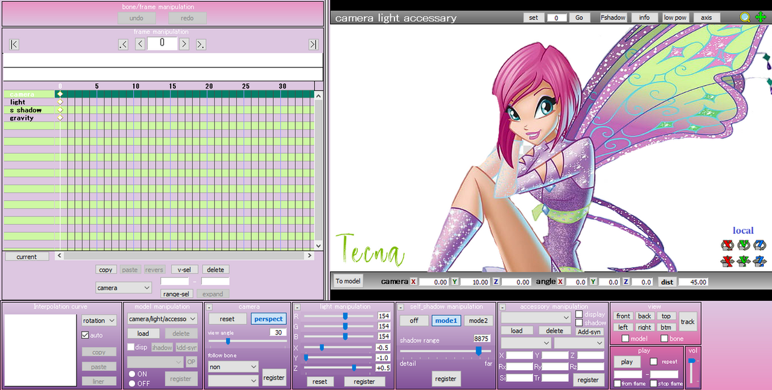Screen dimensions: 772x390
Task: Collapse the light manipulation panel
Action: click(x=296, y=307)
